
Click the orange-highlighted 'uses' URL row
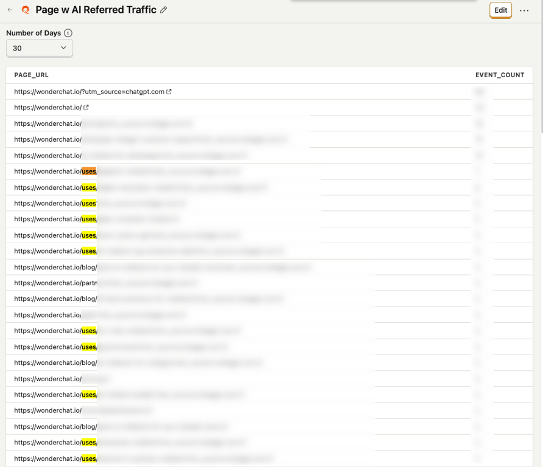coord(269,171)
